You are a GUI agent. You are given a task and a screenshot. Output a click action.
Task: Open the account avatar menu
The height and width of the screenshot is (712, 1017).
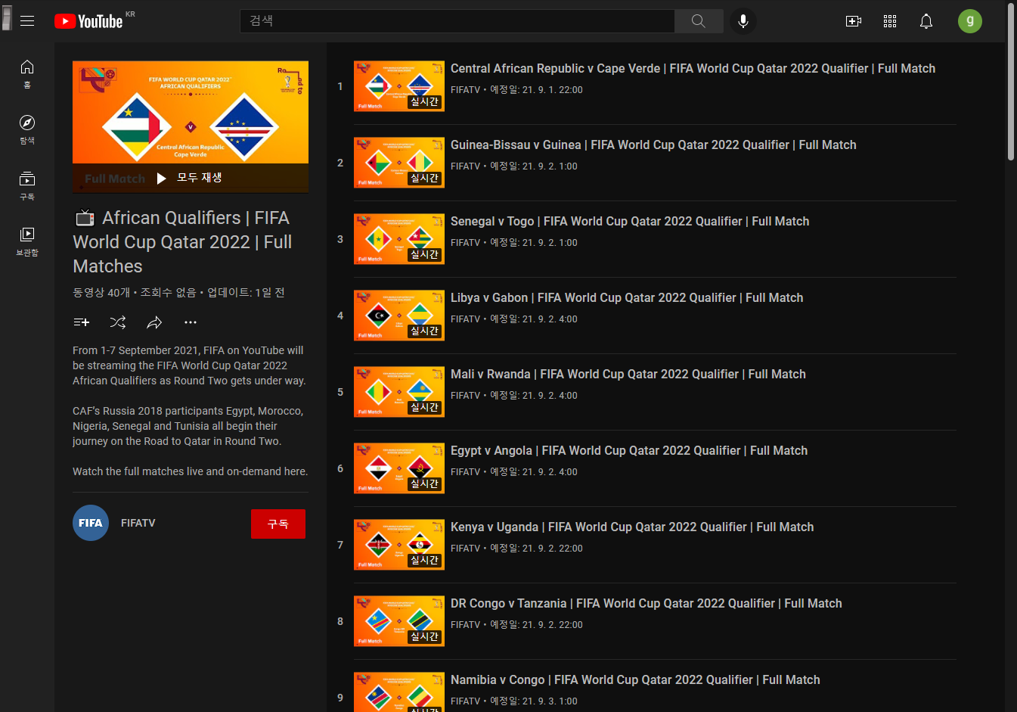970,21
